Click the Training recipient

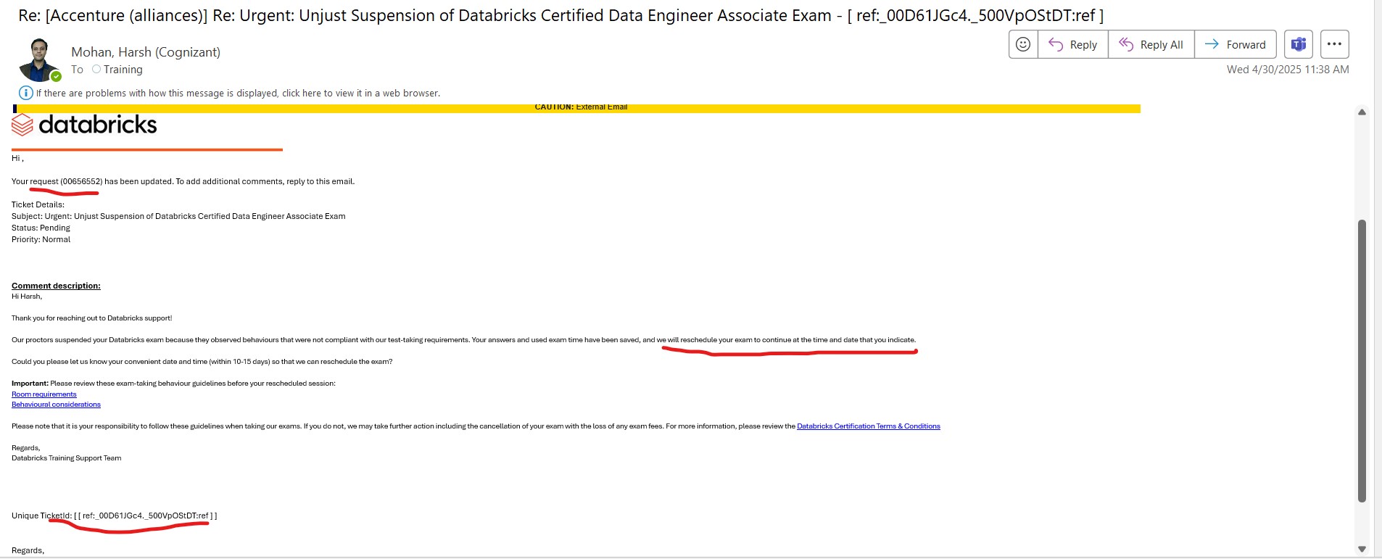(123, 70)
